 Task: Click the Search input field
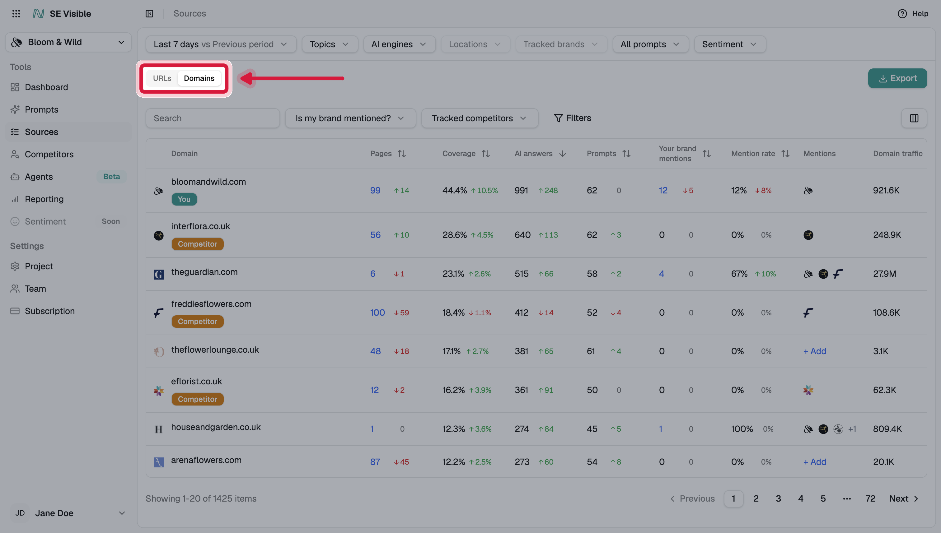pyautogui.click(x=213, y=118)
